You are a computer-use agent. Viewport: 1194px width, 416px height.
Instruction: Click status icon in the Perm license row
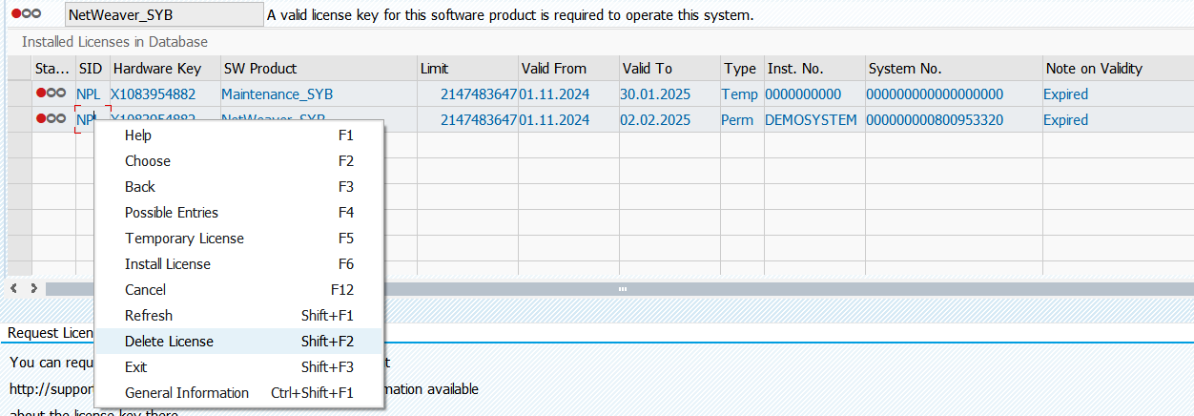tap(51, 119)
